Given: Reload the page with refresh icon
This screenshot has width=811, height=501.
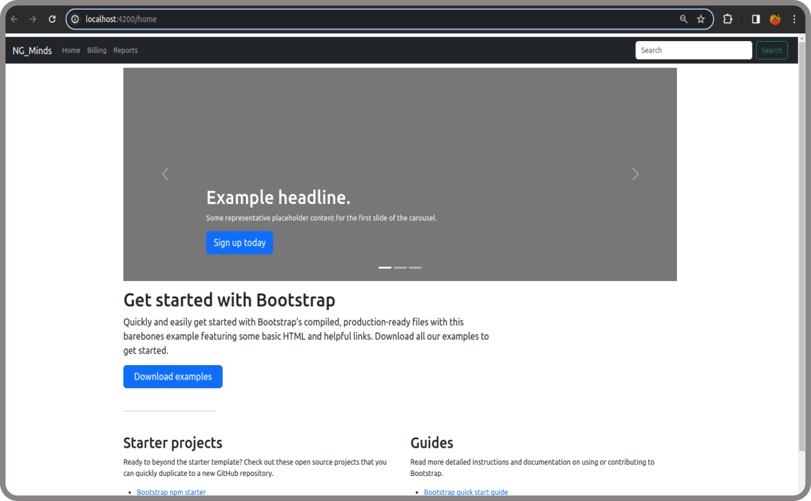Looking at the screenshot, I should pyautogui.click(x=53, y=19).
